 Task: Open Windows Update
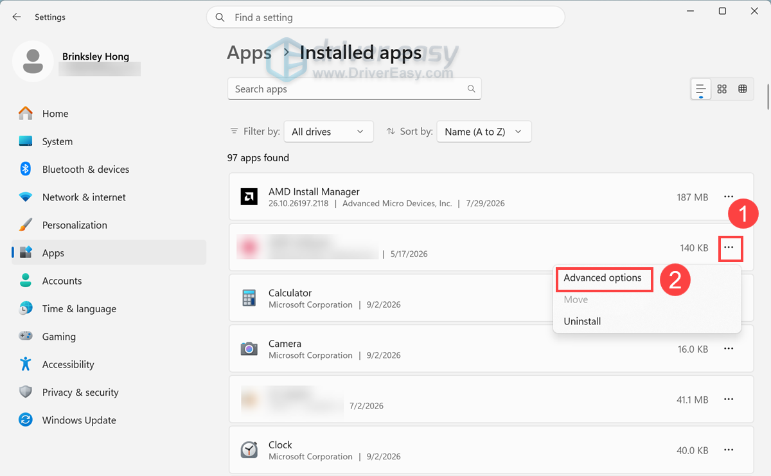[x=109, y=420]
